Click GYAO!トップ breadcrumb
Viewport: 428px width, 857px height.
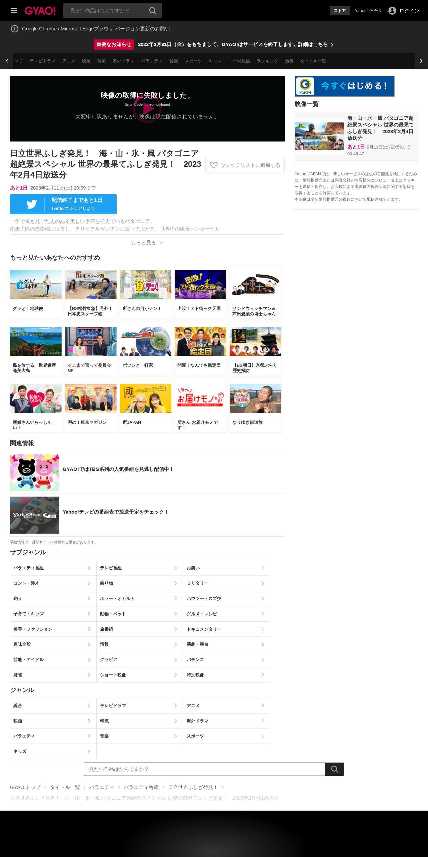click(x=25, y=787)
